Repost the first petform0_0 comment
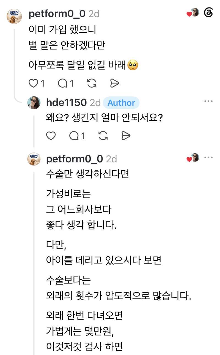The image size is (220, 355). (x=92, y=84)
